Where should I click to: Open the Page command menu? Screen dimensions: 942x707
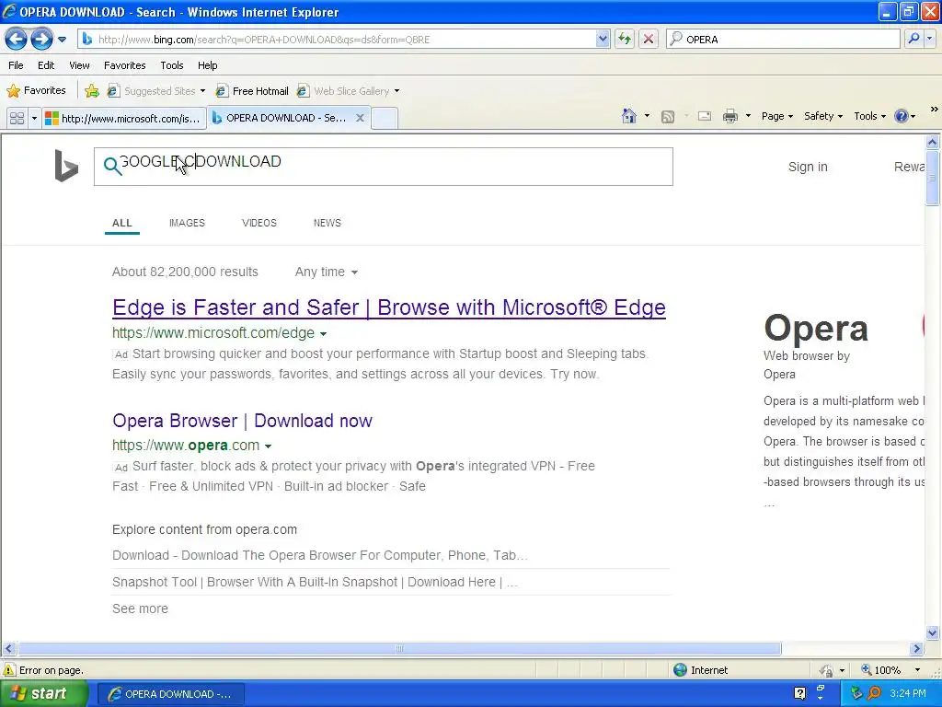[x=777, y=116]
